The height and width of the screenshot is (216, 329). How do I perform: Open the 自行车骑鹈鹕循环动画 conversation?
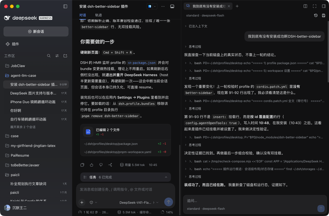(36, 119)
